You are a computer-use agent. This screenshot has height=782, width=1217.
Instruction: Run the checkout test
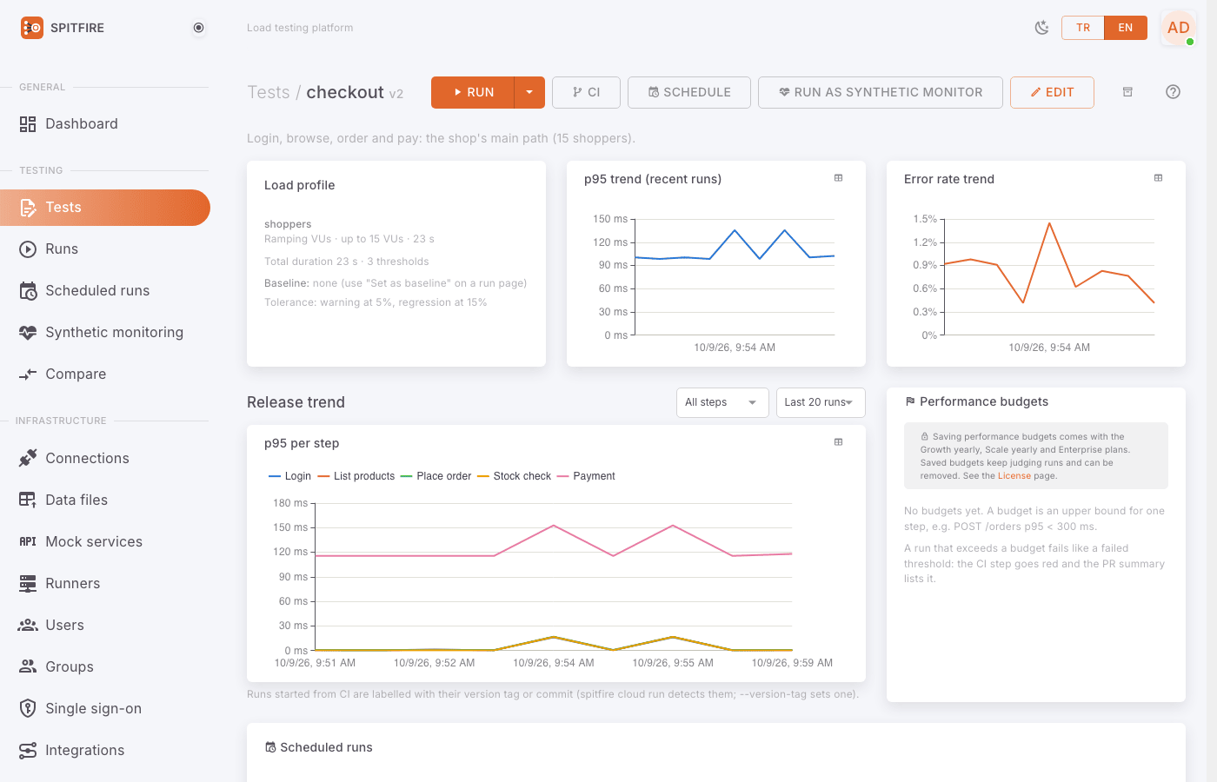(473, 92)
